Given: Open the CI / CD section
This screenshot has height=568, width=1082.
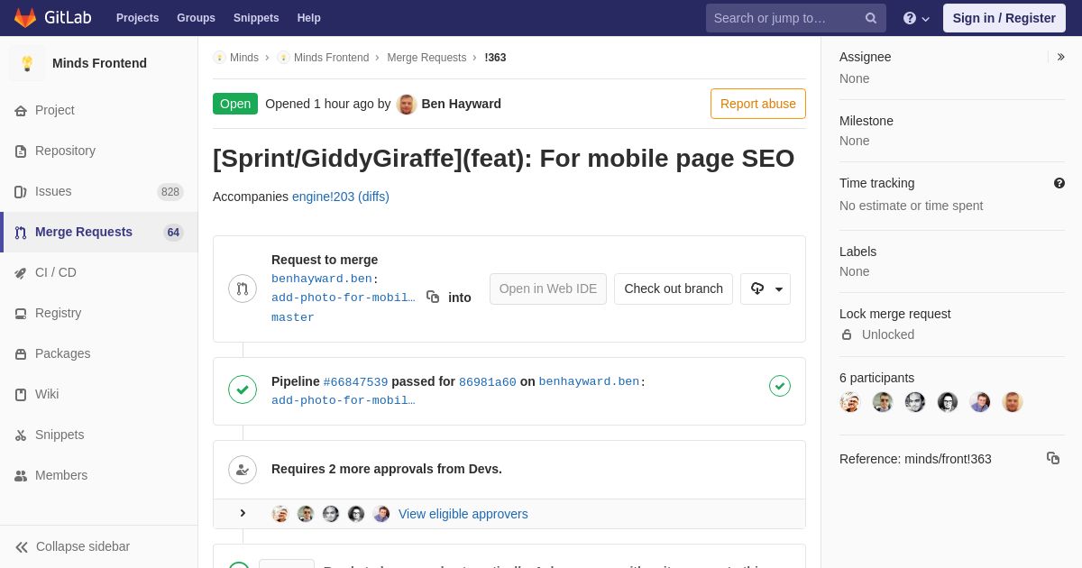Looking at the screenshot, I should [x=56, y=272].
